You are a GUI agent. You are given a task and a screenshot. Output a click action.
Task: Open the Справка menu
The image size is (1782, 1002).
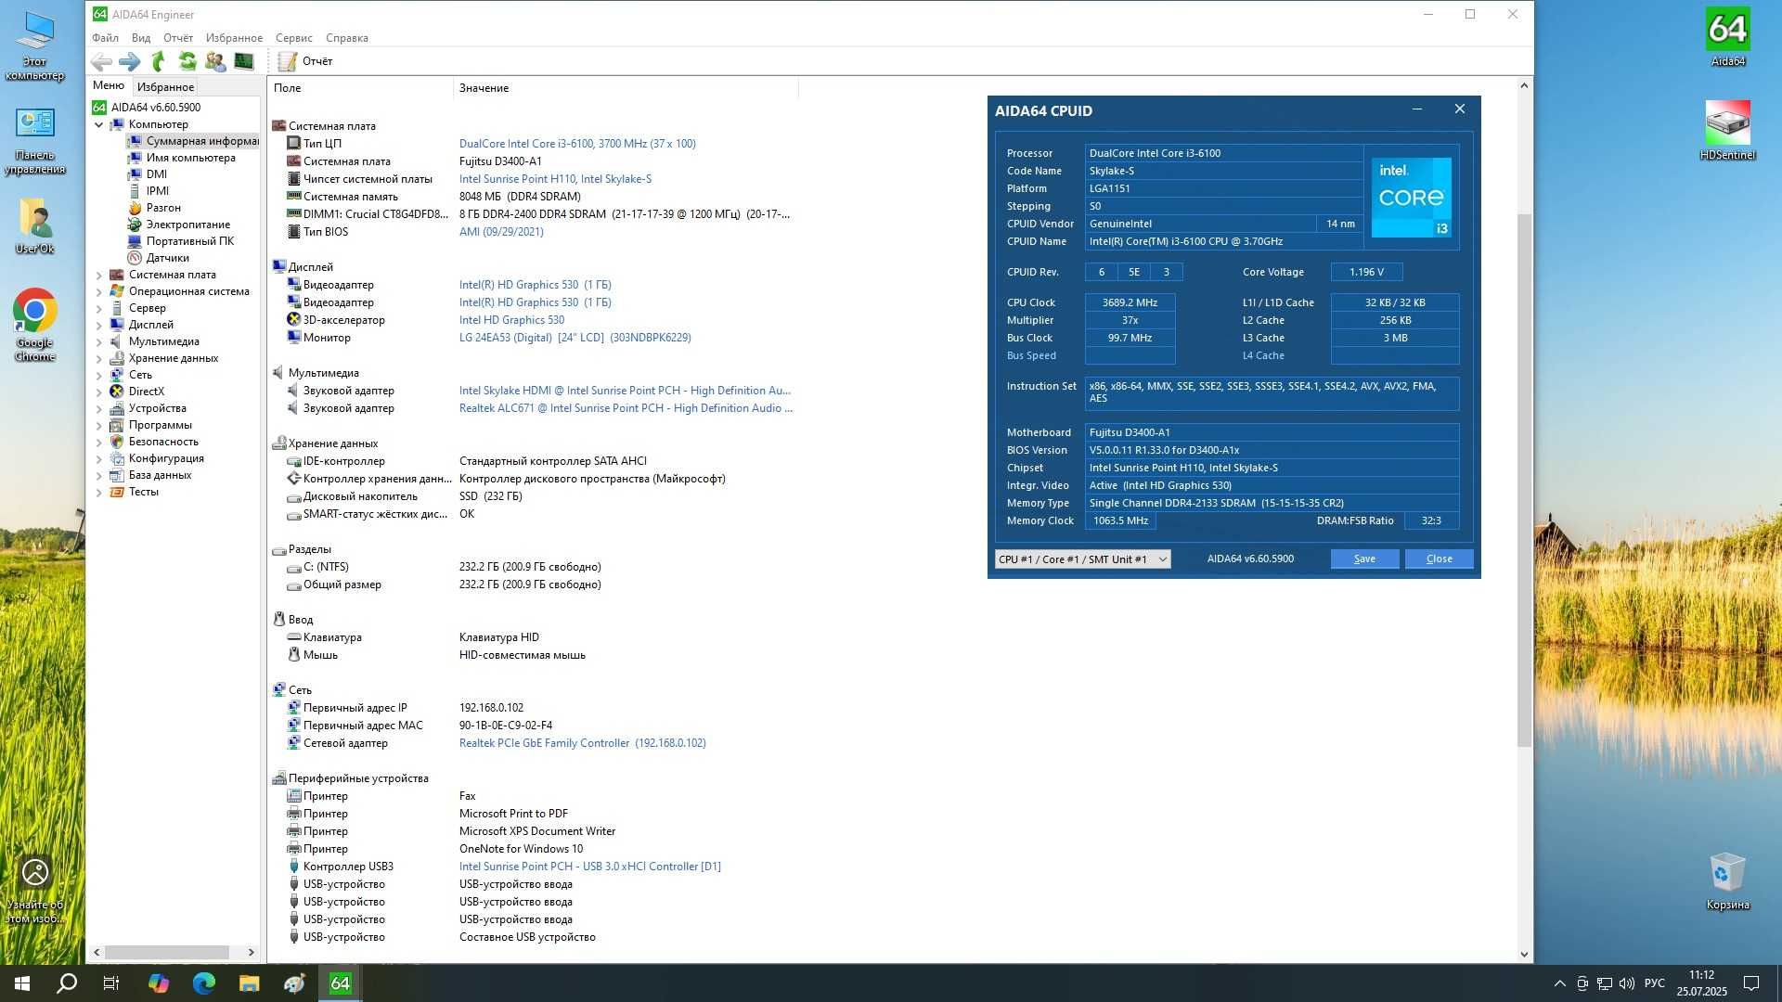[347, 38]
